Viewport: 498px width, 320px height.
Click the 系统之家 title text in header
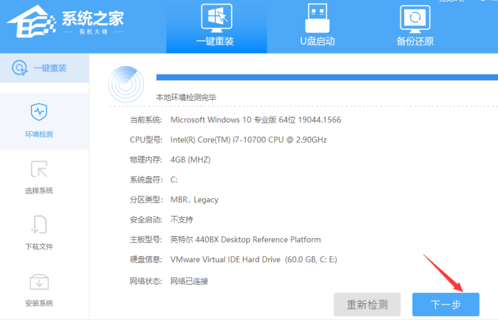pos(92,18)
